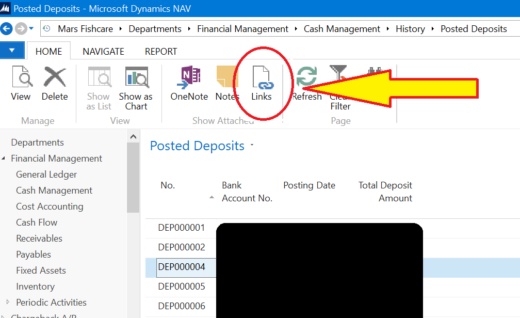Image resolution: width=520 pixels, height=318 pixels.
Task: Sort by the Bank Account No. column header
Action: tap(247, 192)
